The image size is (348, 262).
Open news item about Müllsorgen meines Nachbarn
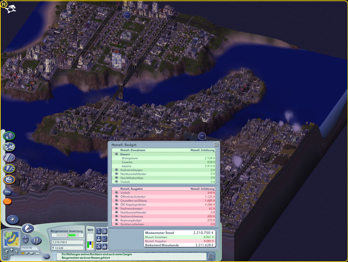click(97, 254)
